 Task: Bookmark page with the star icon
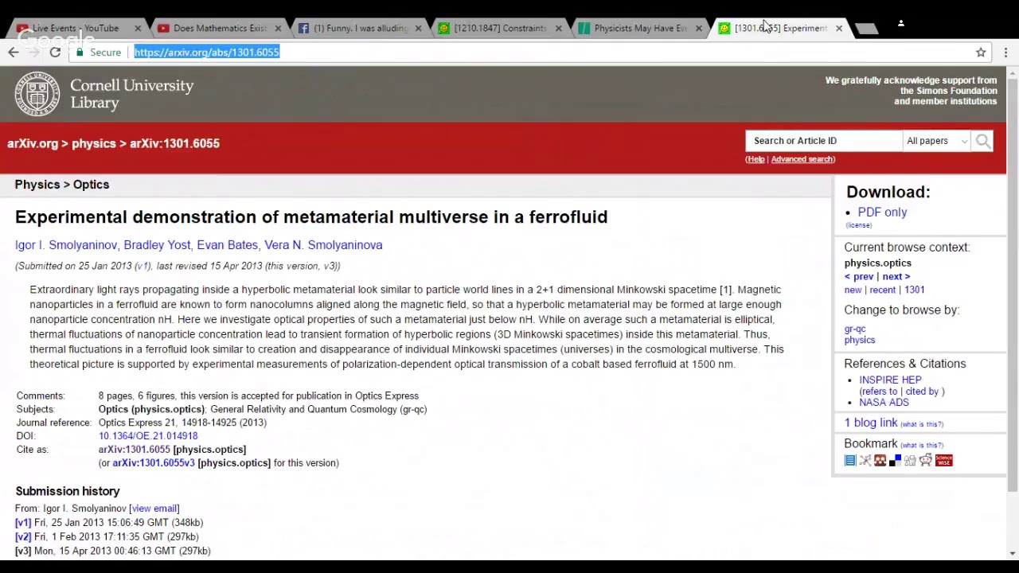pyautogui.click(x=981, y=53)
